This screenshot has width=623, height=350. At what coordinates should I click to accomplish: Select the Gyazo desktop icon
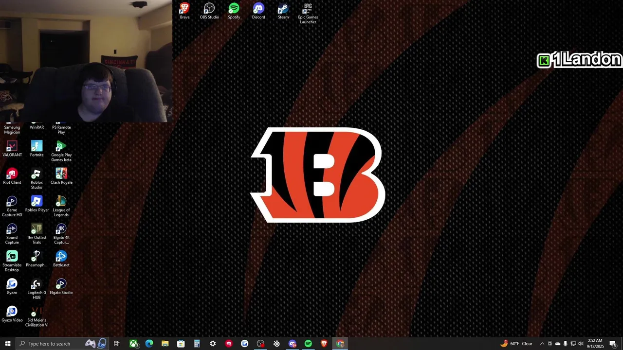pyautogui.click(x=12, y=287)
